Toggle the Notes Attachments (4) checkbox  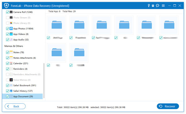(x=7, y=58)
